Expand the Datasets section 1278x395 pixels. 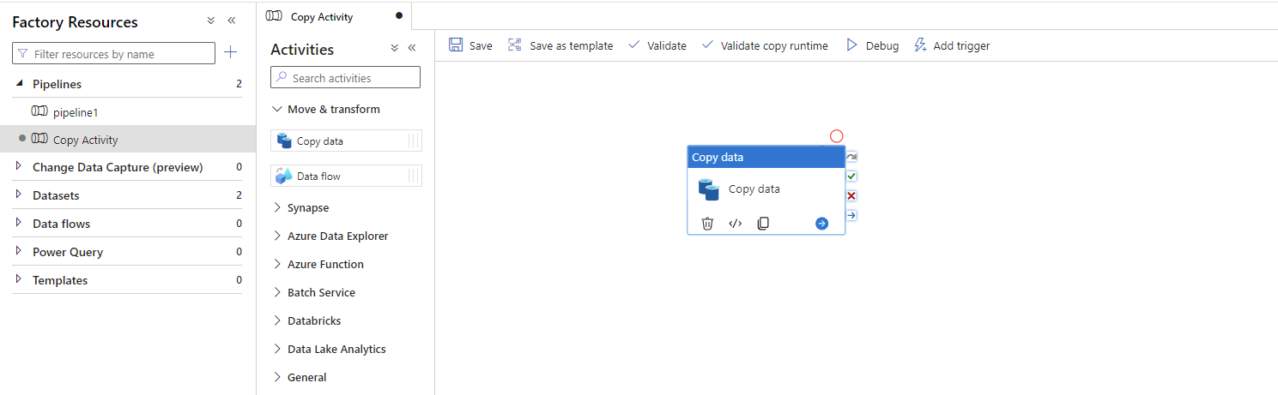click(x=19, y=195)
